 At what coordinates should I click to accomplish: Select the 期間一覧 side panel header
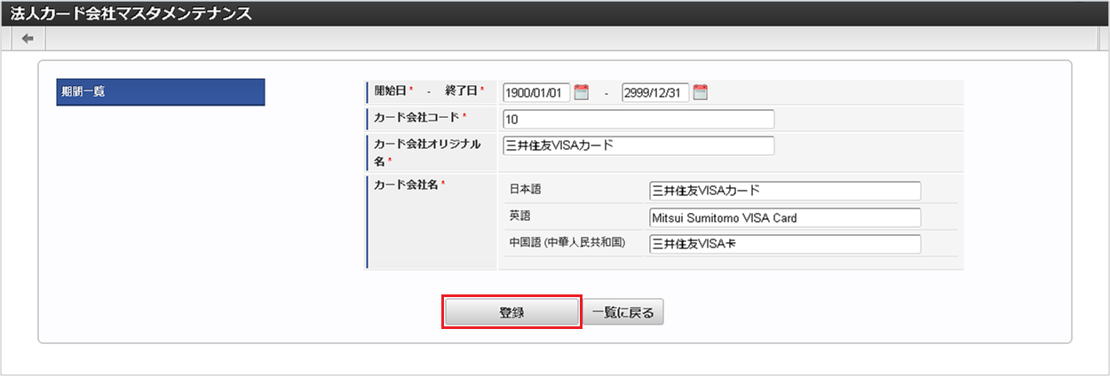161,92
